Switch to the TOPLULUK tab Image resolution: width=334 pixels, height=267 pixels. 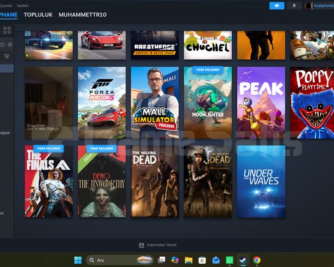(38, 15)
